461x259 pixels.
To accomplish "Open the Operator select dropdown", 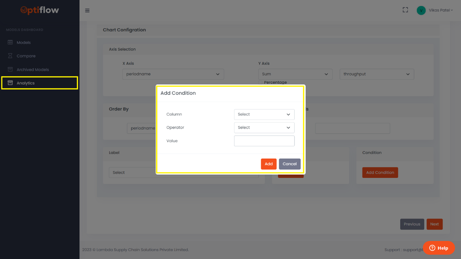I will click(264, 127).
